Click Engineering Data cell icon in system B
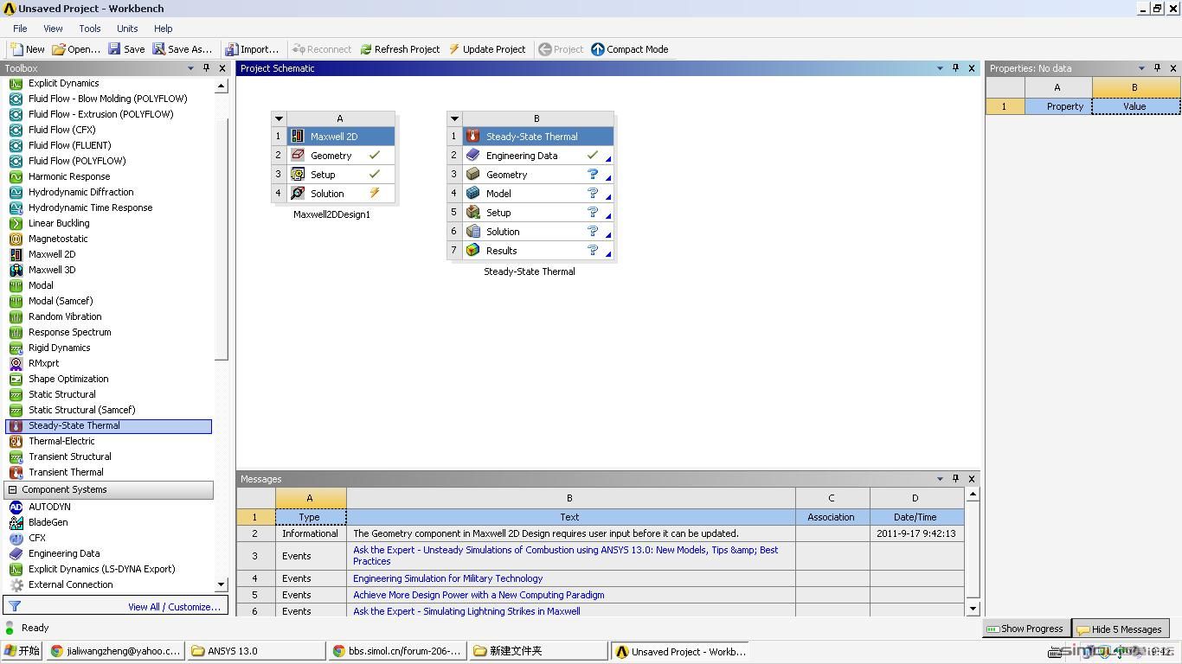This screenshot has height=664, width=1182. point(472,156)
